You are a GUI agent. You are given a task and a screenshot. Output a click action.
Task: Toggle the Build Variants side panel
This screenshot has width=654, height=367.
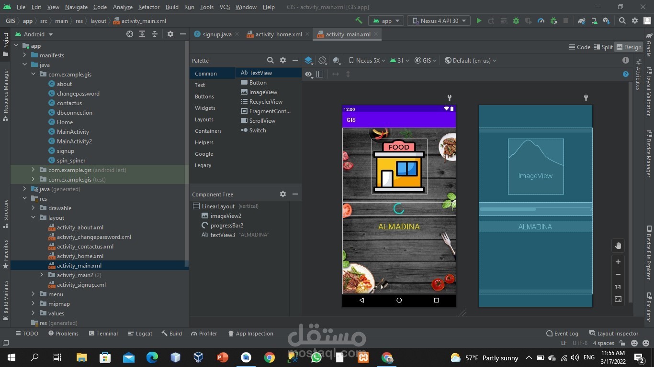tap(6, 301)
